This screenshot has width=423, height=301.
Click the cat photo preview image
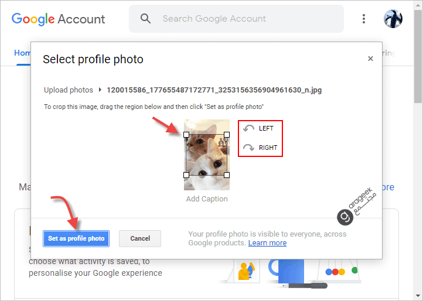[207, 155]
